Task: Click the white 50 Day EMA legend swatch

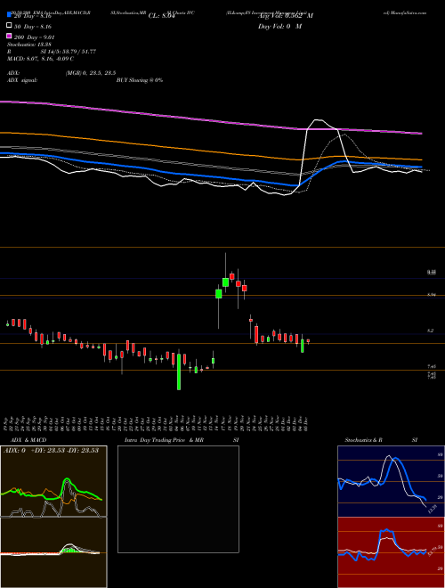Action: pos(10,26)
